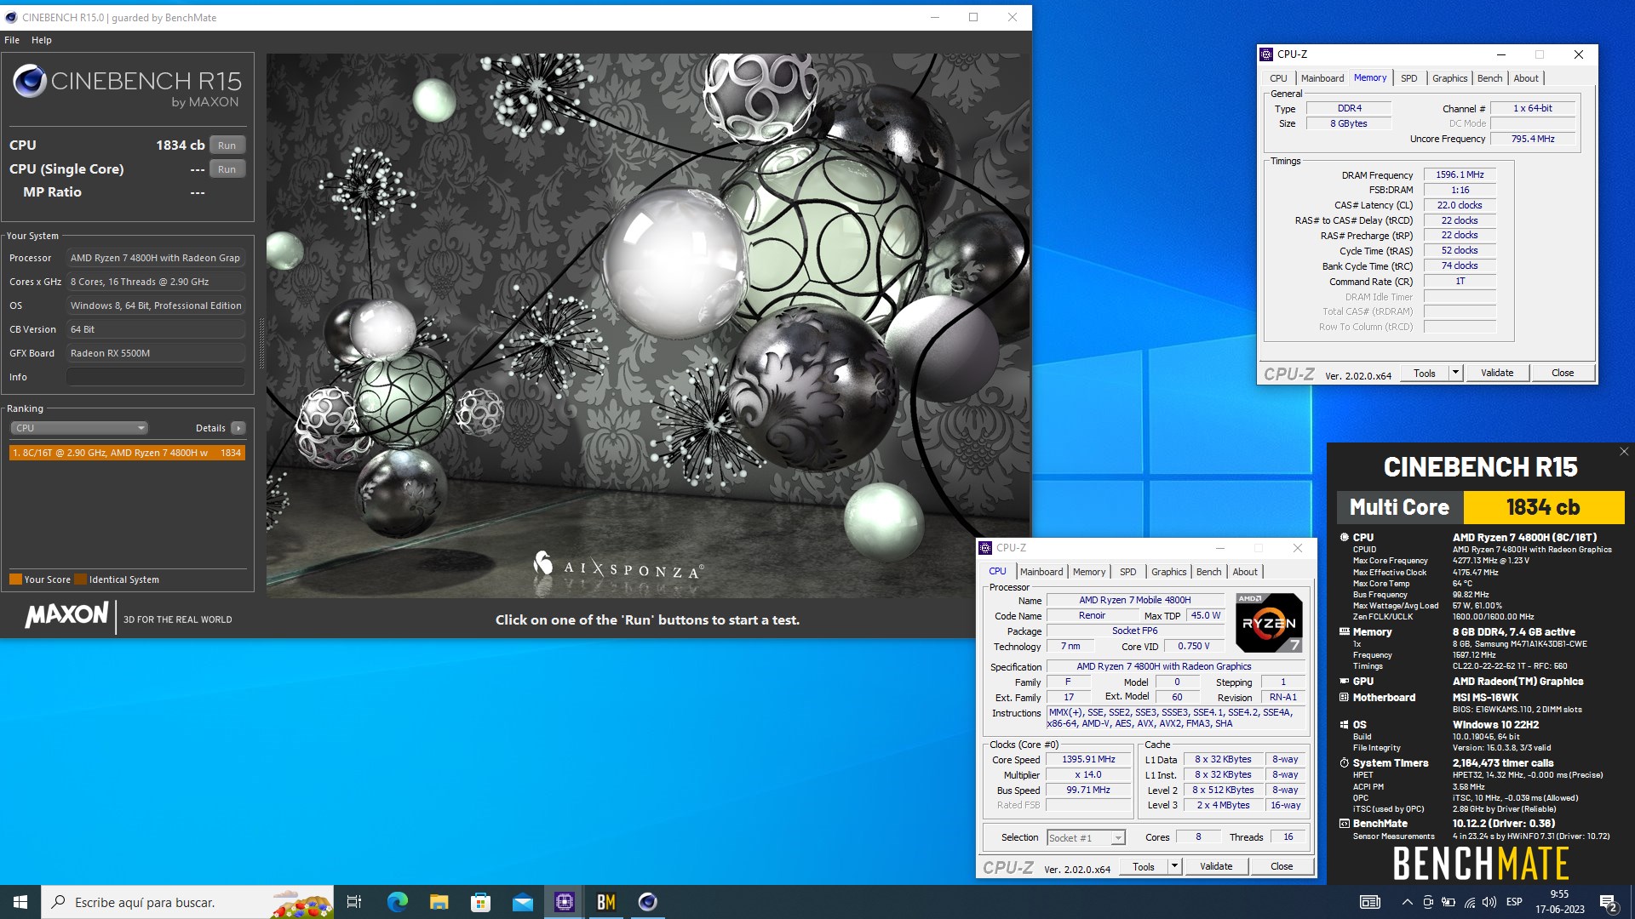Click the clock showing 9:55
This screenshot has height=919, width=1635.
click(x=1559, y=894)
